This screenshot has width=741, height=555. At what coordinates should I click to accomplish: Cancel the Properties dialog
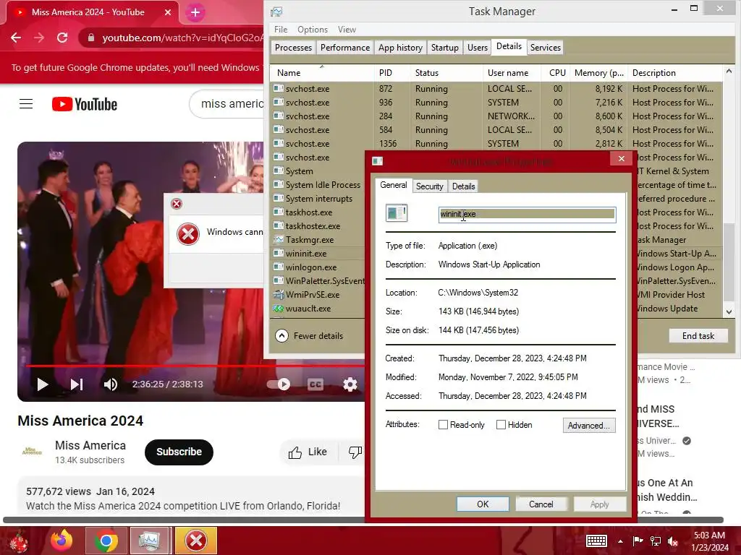tap(541, 504)
